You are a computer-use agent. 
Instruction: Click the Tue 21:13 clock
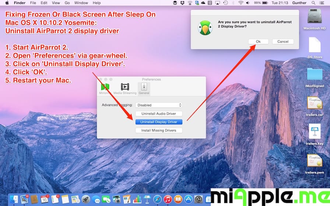(280, 3)
